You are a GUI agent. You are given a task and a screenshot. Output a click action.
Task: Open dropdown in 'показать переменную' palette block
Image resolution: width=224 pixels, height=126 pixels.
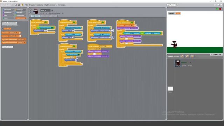pos(22,39)
